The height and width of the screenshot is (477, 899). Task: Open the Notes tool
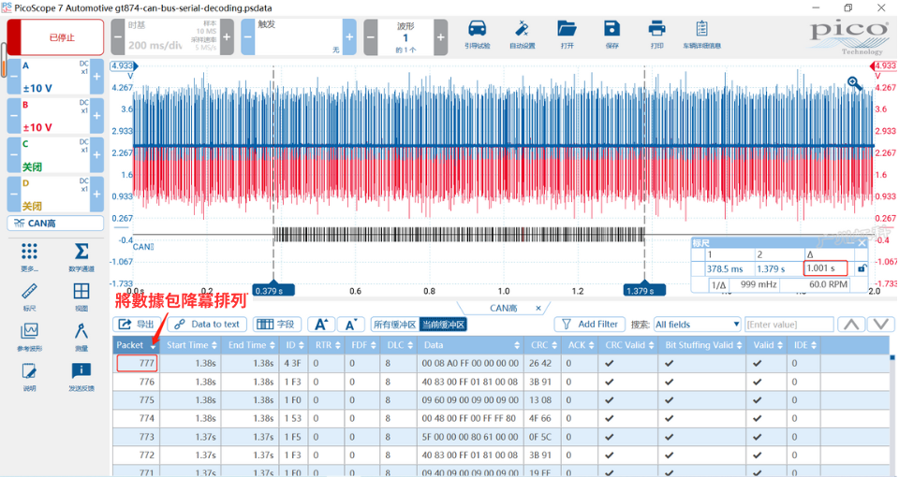pos(29,376)
